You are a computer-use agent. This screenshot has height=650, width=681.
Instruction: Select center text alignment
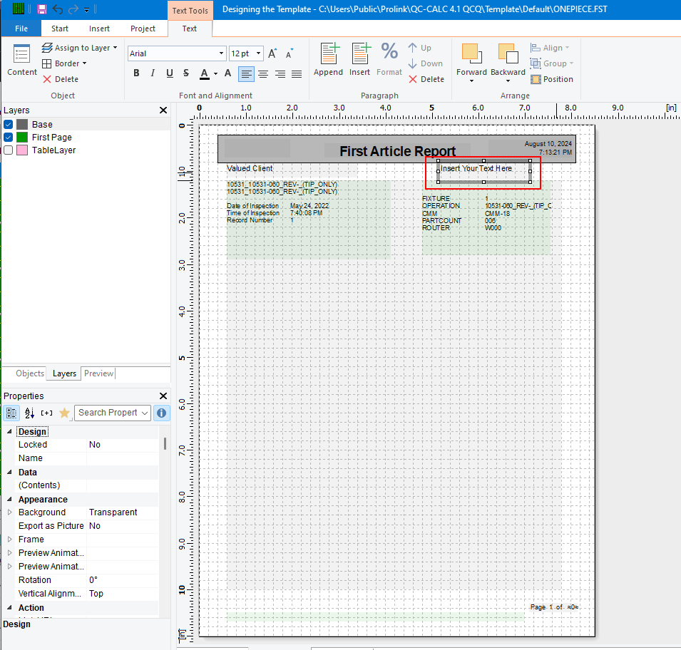tap(263, 73)
